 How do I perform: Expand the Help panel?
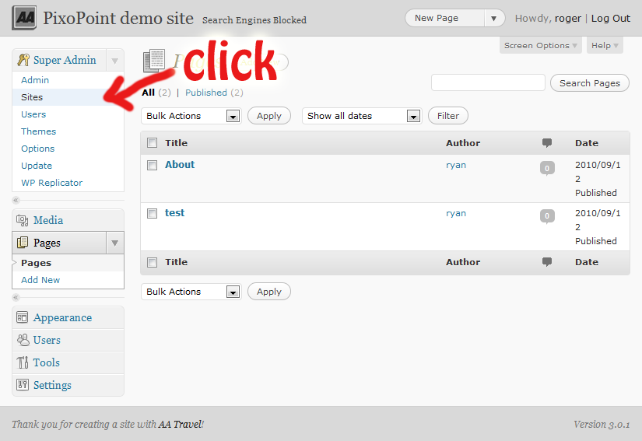pos(605,45)
